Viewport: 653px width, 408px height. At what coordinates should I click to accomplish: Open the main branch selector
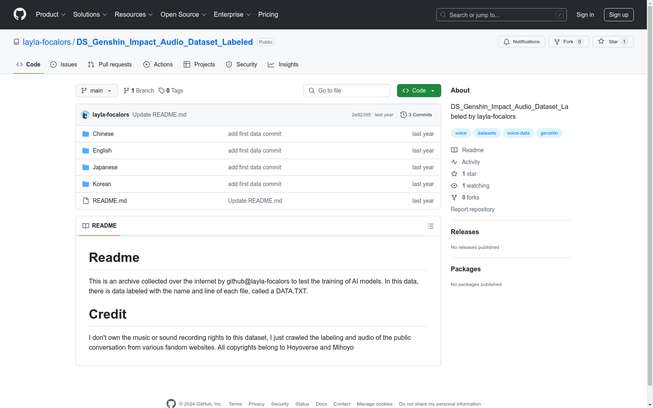97,91
